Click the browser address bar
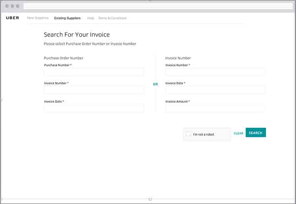The height and width of the screenshot is (204, 296). coord(158,6)
